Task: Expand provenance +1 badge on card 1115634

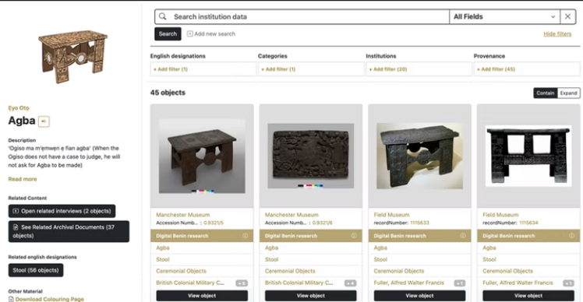Action: (x=568, y=283)
